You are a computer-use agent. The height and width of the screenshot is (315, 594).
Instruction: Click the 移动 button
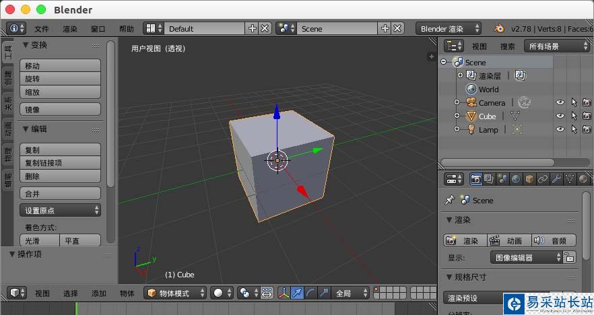(60, 65)
